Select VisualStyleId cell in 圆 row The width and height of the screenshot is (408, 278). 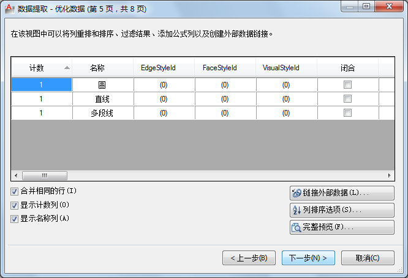(x=287, y=84)
